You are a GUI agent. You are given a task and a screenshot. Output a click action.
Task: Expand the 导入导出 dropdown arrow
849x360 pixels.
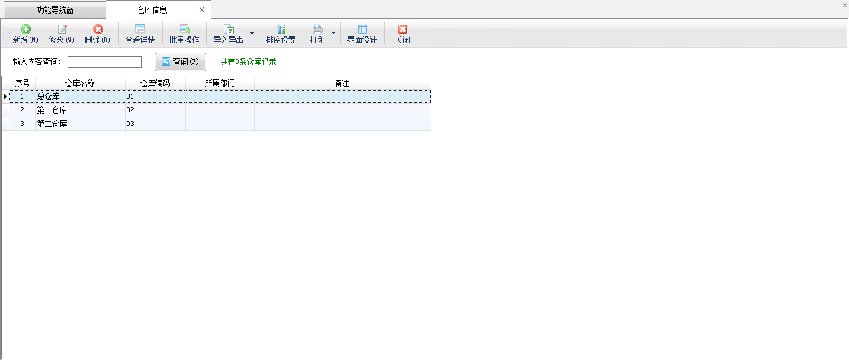coord(252,33)
